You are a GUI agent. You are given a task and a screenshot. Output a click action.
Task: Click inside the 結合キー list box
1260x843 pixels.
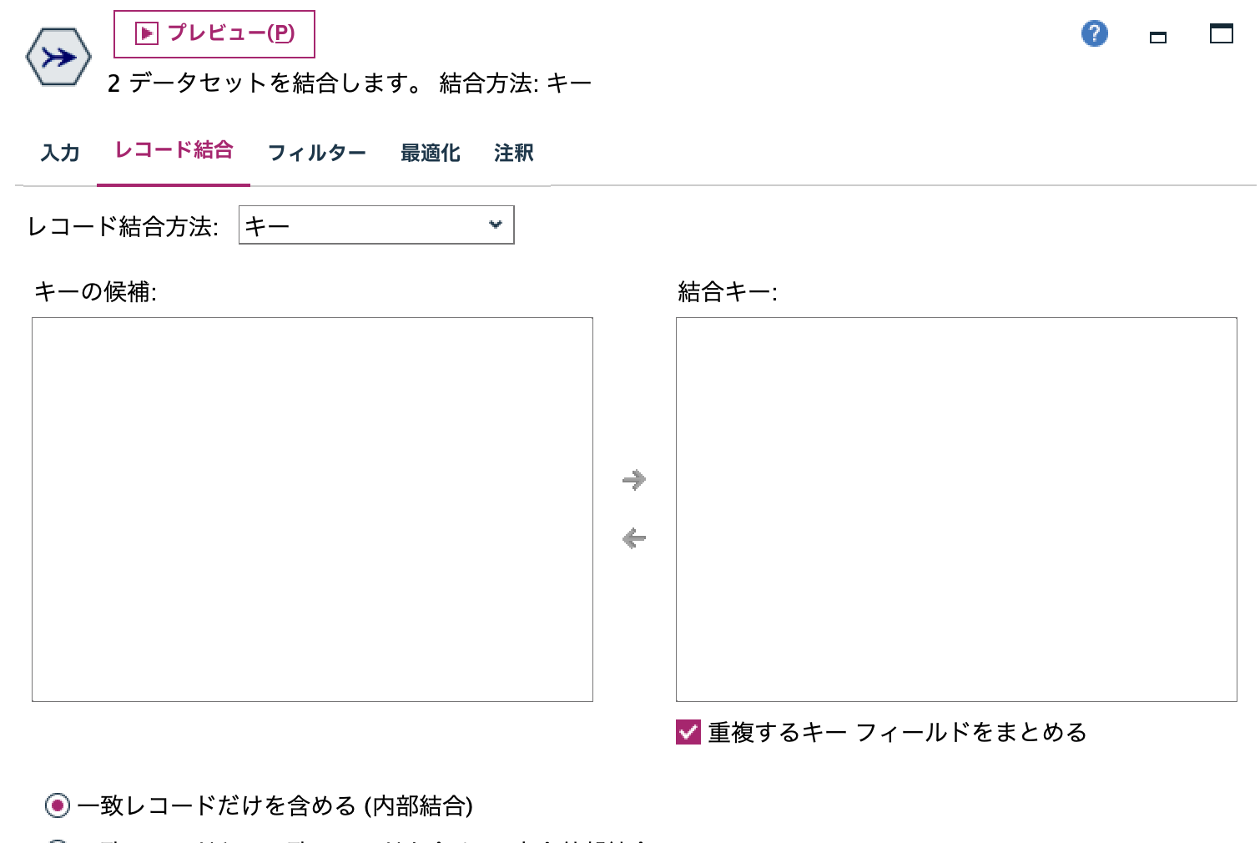pyautogui.click(x=955, y=509)
